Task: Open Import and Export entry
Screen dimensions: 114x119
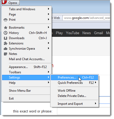Action: point(74,104)
